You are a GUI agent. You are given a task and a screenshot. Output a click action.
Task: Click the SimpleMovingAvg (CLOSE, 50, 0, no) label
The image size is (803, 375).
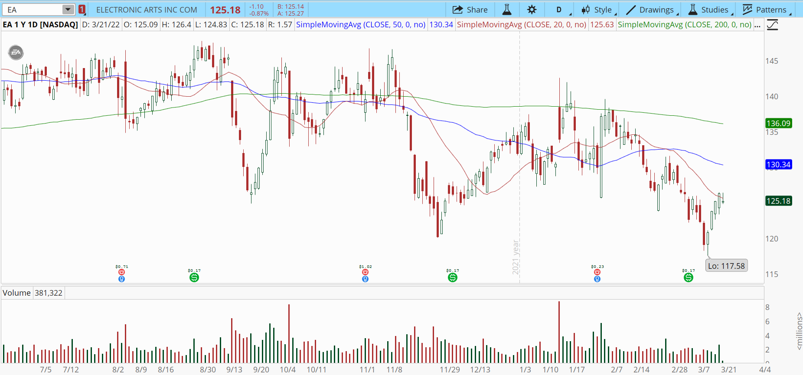point(361,25)
